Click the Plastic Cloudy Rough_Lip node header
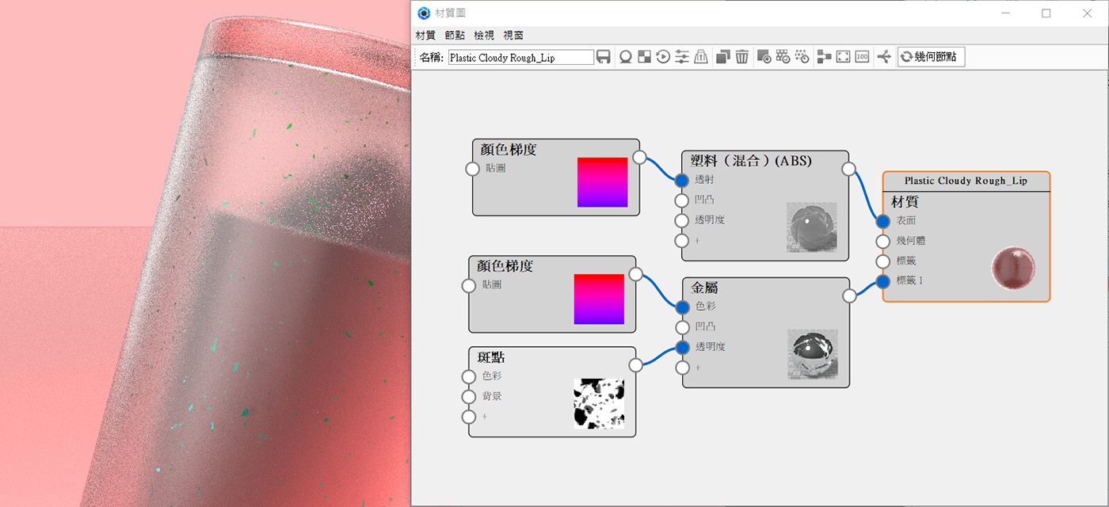The image size is (1109, 507). pos(966,181)
